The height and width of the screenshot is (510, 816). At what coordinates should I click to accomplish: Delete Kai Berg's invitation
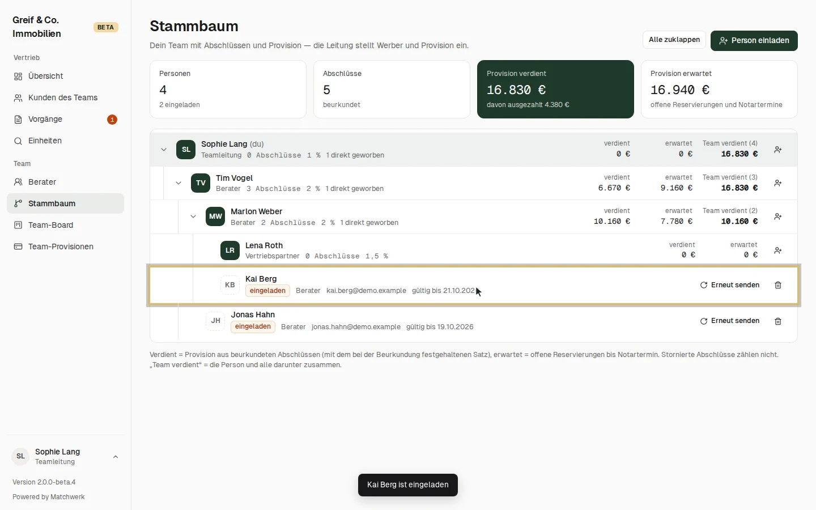tap(778, 285)
